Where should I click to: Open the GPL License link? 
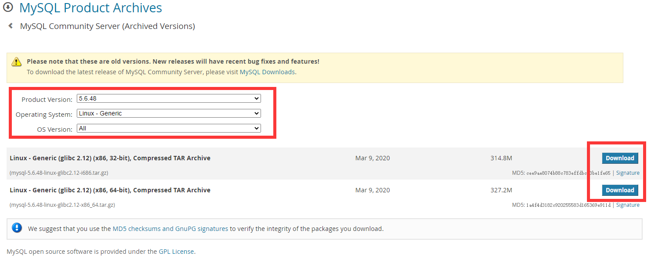pos(176,252)
